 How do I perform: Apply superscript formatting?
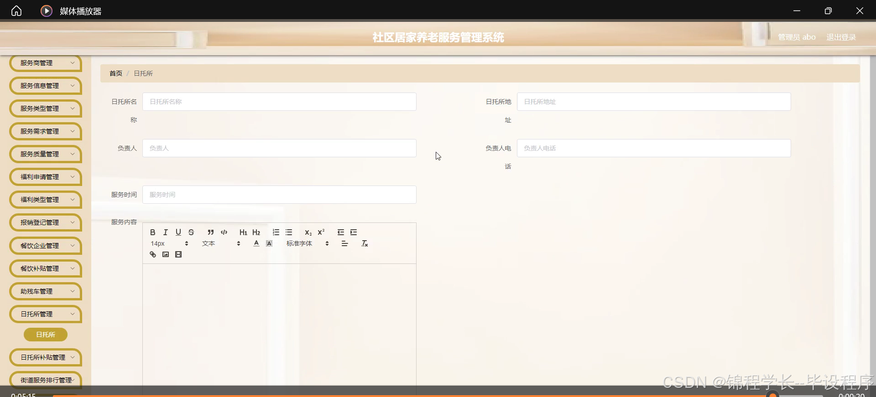click(x=321, y=232)
